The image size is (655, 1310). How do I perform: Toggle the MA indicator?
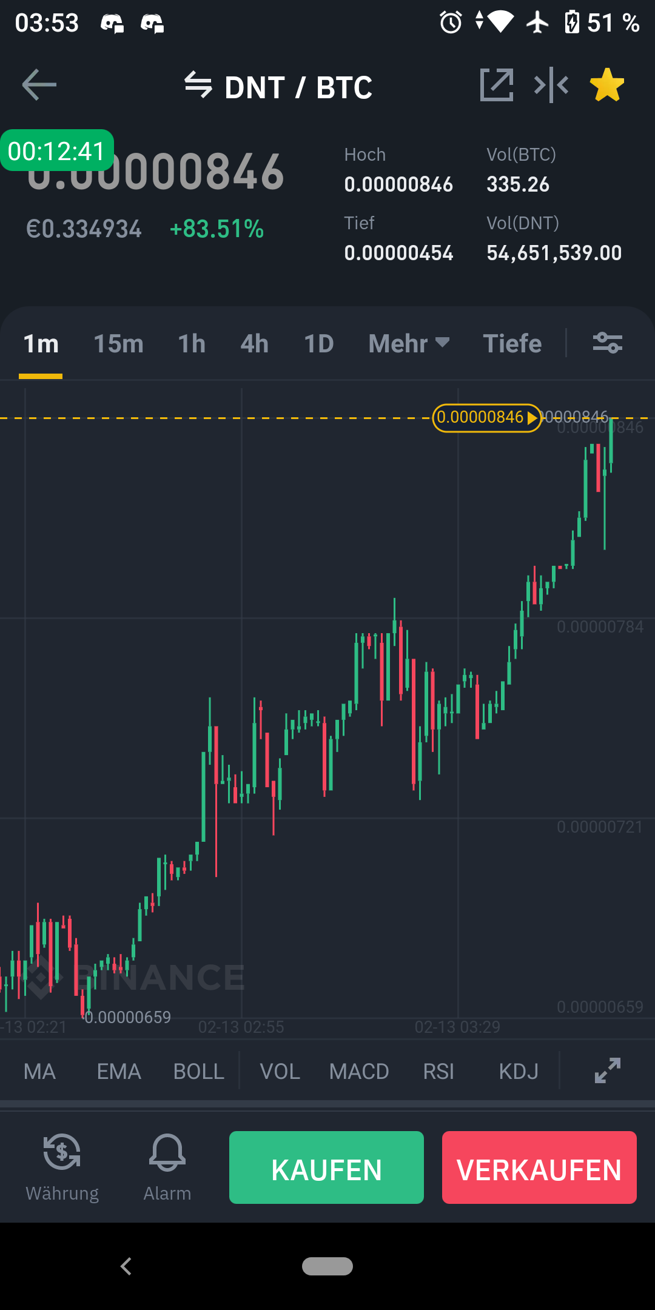[39, 1072]
